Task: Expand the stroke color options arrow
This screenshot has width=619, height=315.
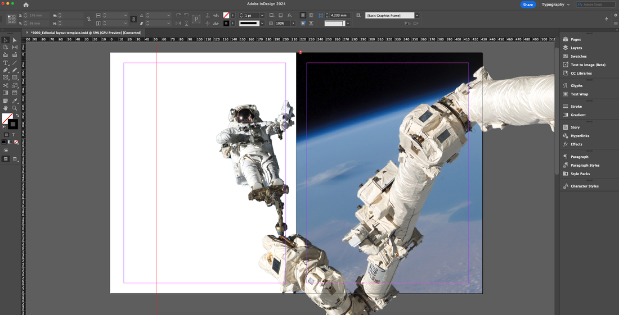Action: click(232, 23)
